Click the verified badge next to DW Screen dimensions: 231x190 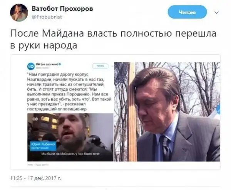pyautogui.click(x=60, y=64)
